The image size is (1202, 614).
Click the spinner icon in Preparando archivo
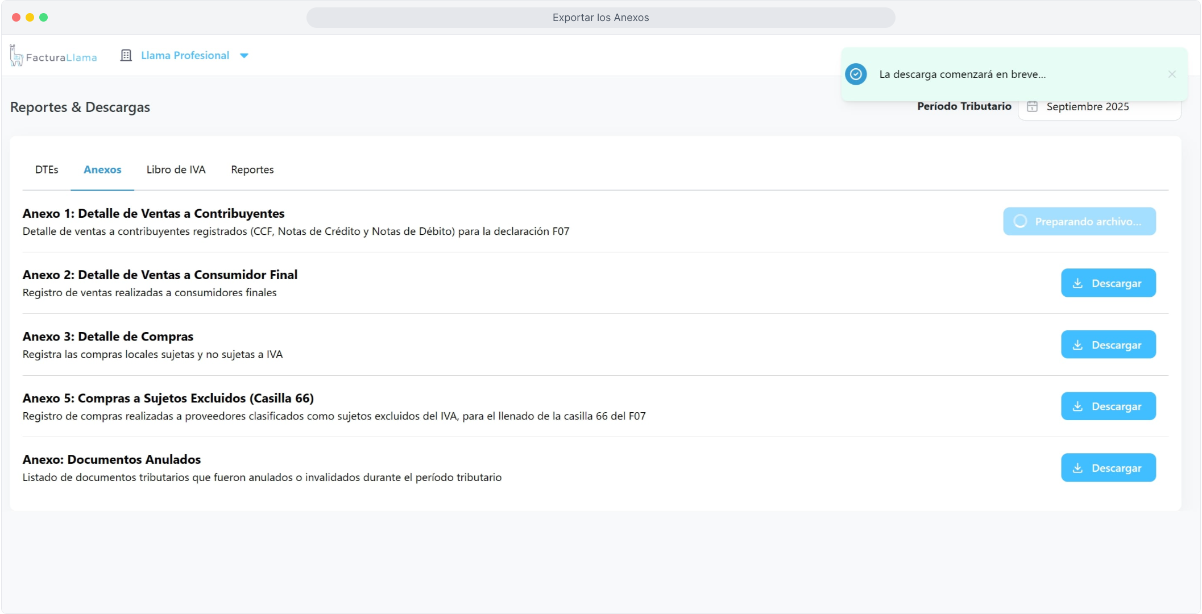coord(1021,222)
